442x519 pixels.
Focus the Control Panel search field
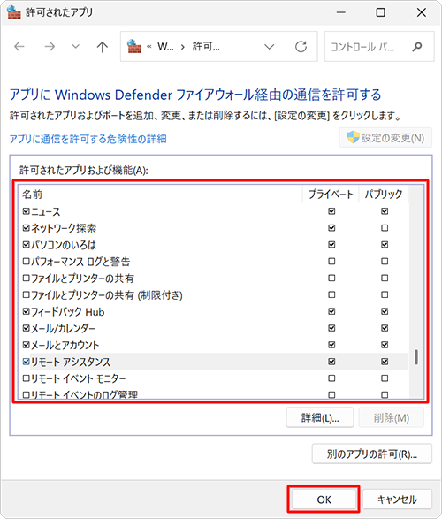(379, 47)
